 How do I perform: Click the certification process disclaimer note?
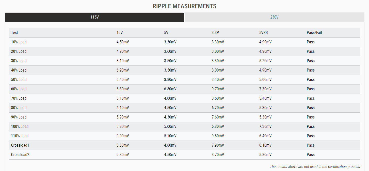(x=315, y=167)
